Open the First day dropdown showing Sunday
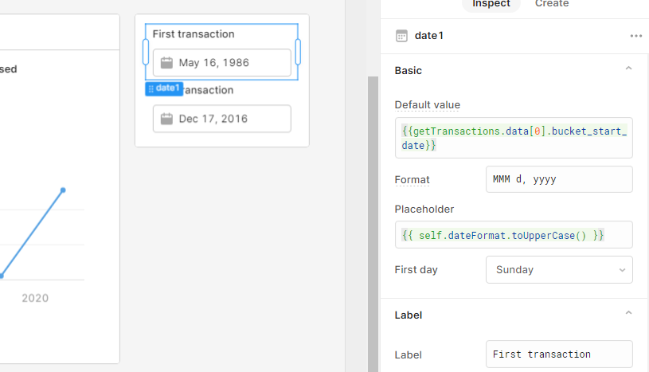 [559, 270]
